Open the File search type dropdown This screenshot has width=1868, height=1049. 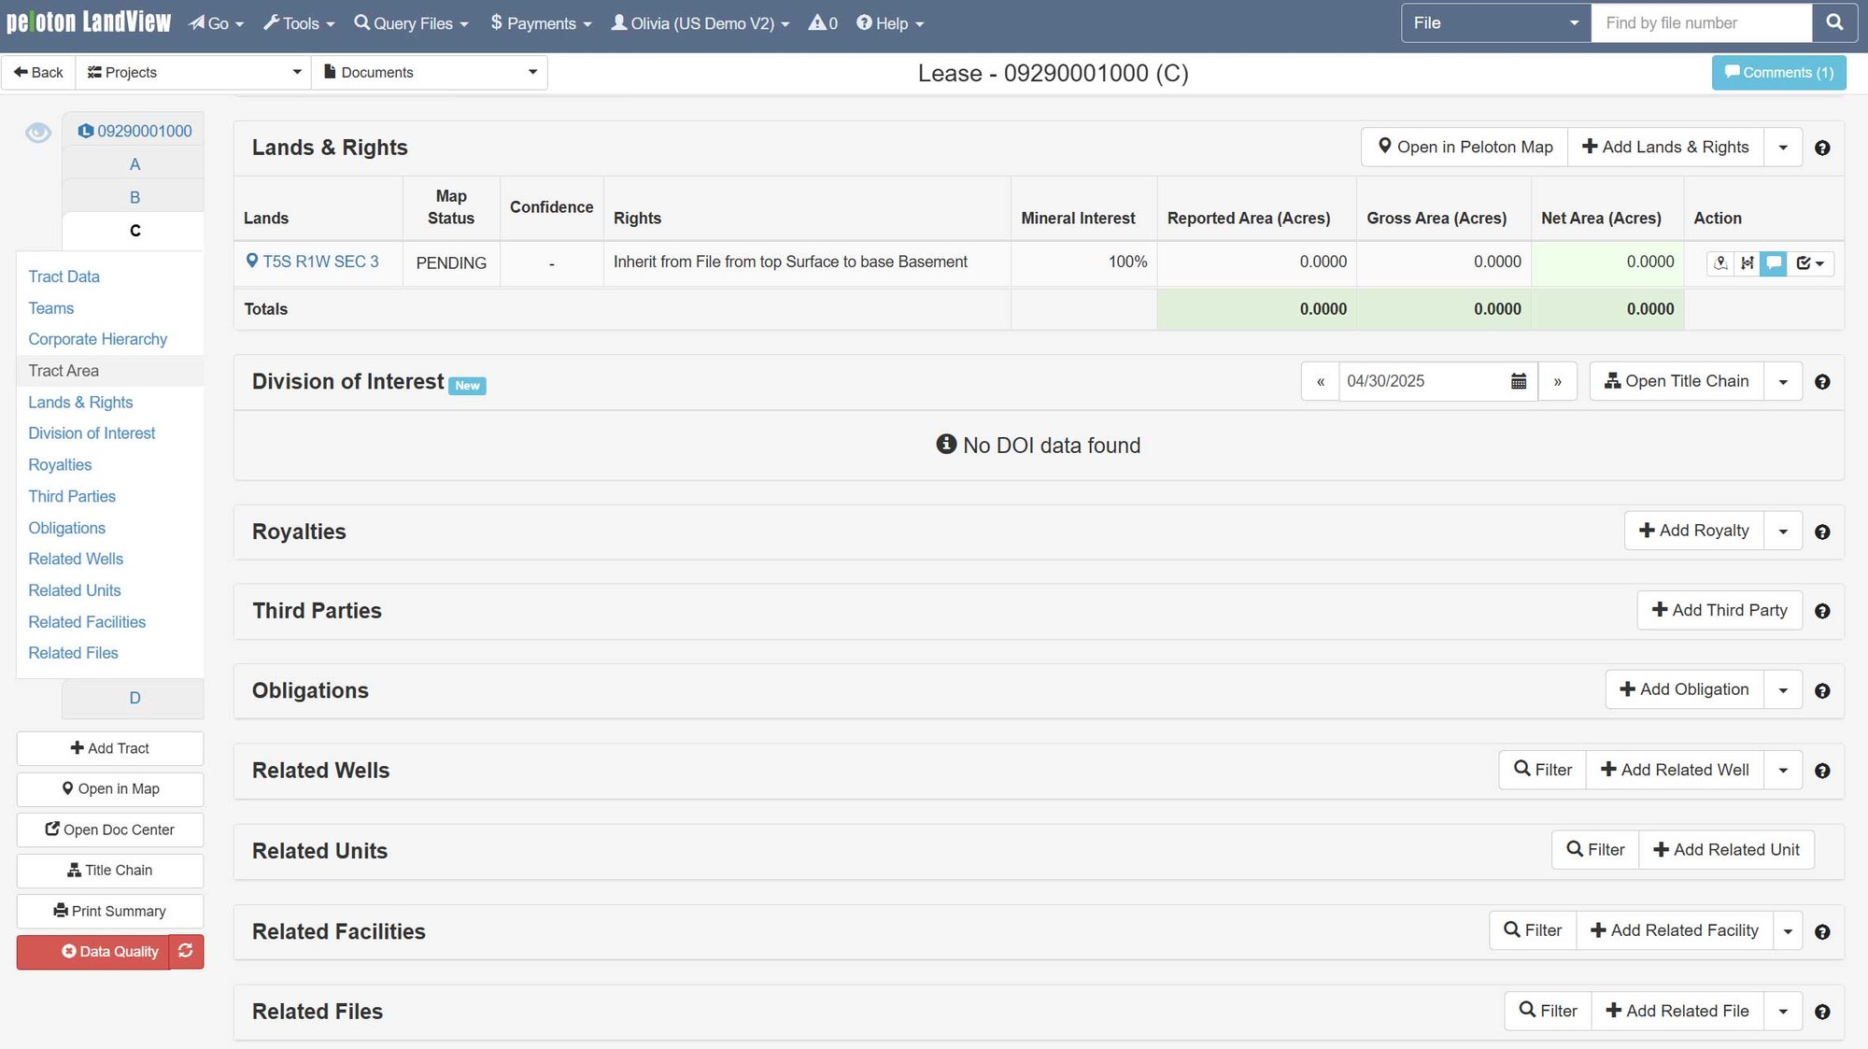pos(1495,22)
